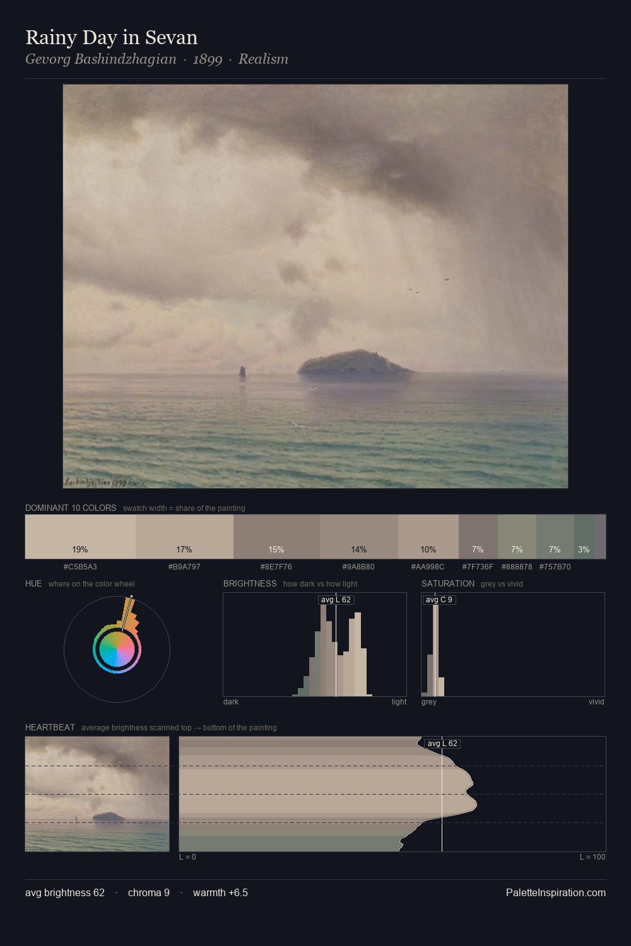Click the artist name Gevorg Bashindzhagian
The width and height of the screenshot is (631, 946).
pos(101,59)
